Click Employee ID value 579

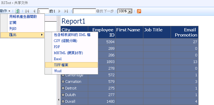111,82
